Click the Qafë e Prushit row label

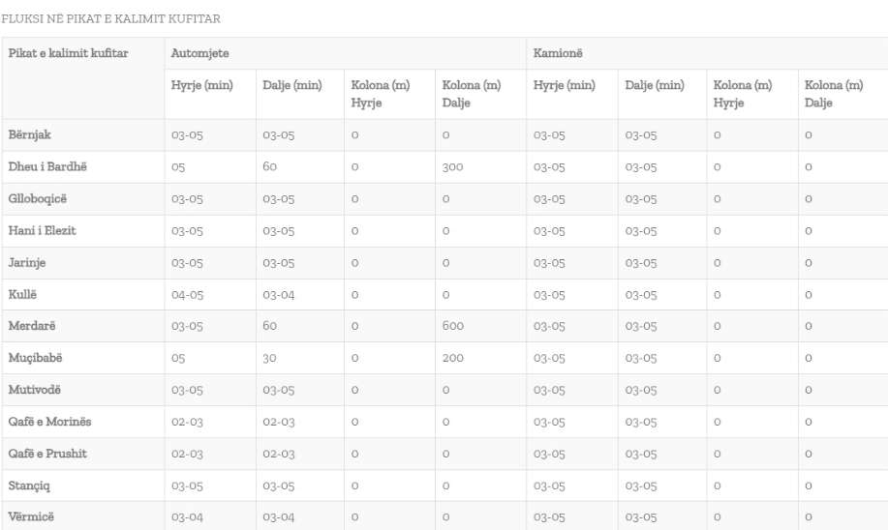click(x=47, y=453)
